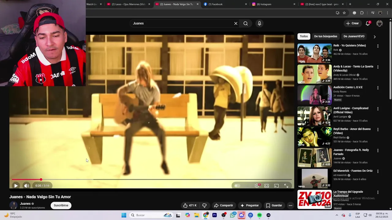Switch to the Lasso - Ojos Marrones tab
This screenshot has height=220, width=392.
click(128, 4)
